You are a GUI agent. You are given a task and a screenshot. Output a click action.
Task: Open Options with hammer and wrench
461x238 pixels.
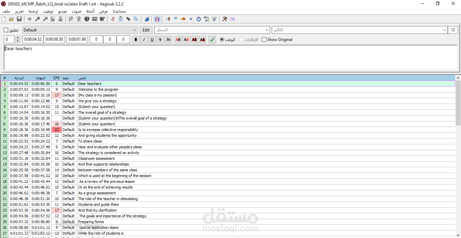click(225, 19)
